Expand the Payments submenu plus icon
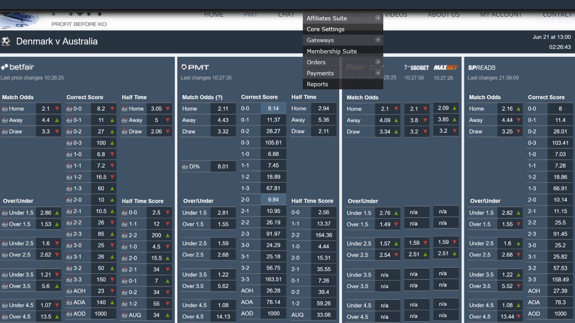The width and height of the screenshot is (575, 323). pos(378,73)
